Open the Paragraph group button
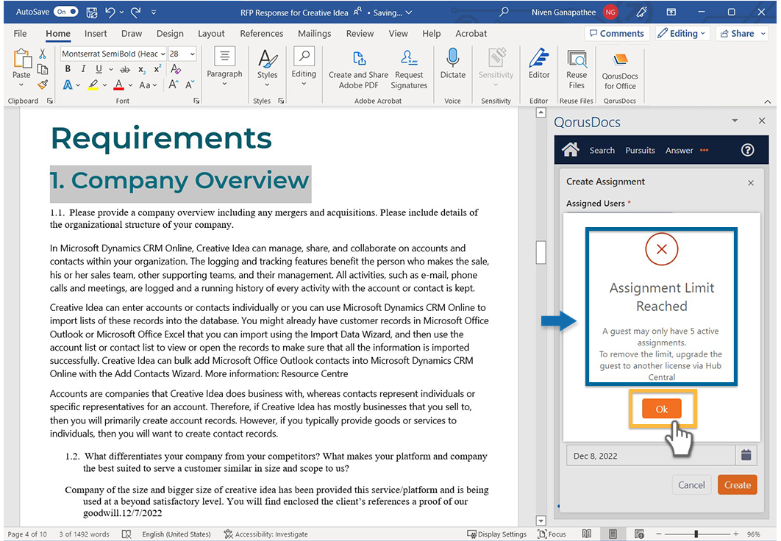This screenshot has width=781, height=541. [224, 67]
